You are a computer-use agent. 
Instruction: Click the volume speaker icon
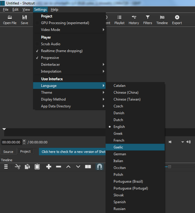(x=188, y=142)
